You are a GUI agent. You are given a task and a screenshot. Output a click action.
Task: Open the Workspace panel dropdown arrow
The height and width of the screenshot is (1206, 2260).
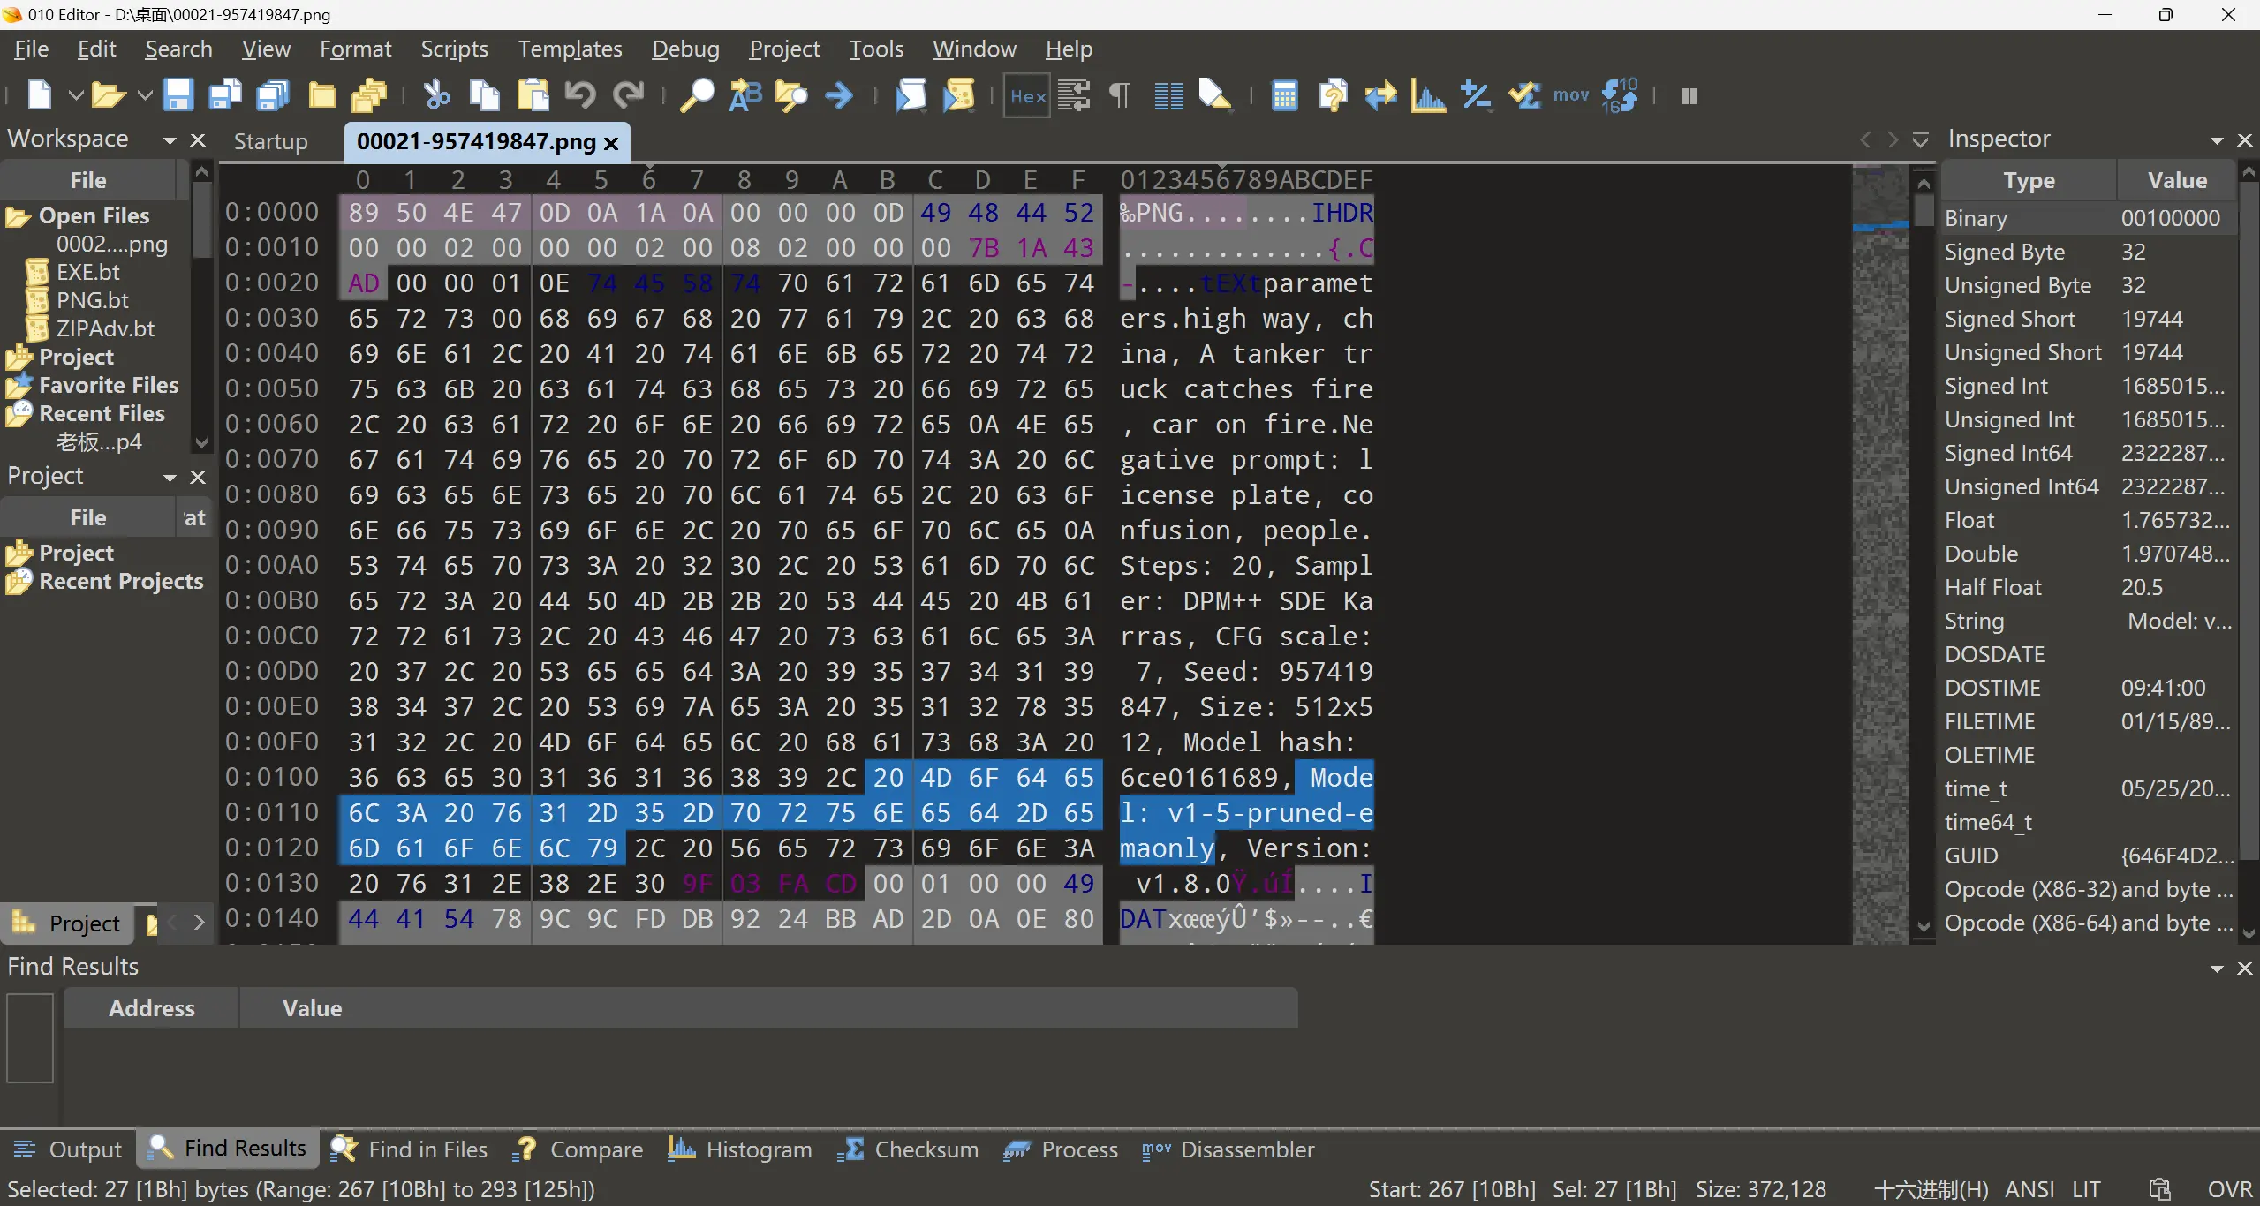point(170,140)
